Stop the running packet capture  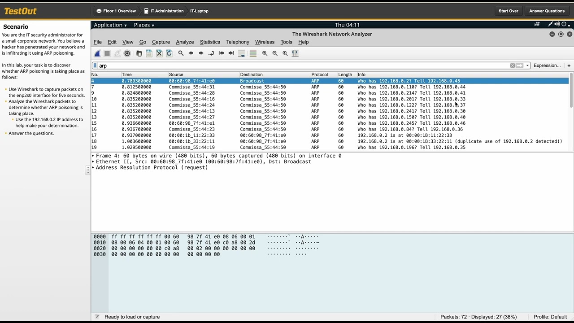click(107, 53)
